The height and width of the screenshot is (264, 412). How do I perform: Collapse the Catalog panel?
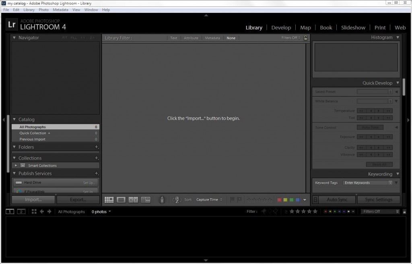14,119
